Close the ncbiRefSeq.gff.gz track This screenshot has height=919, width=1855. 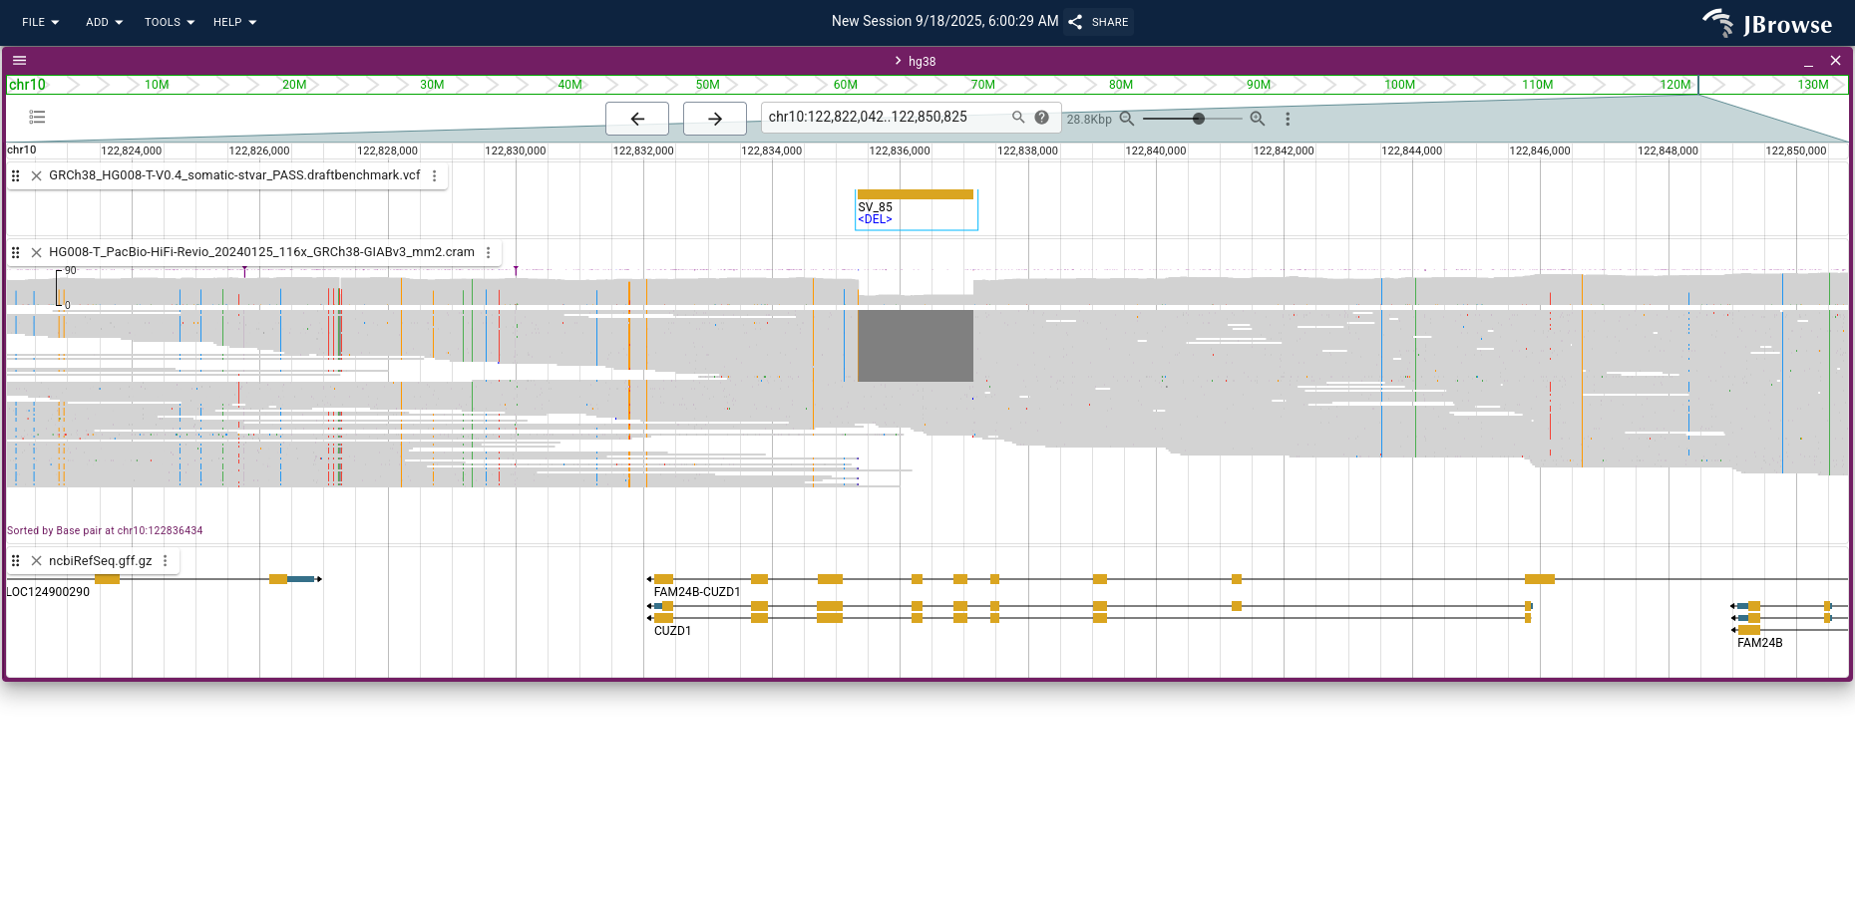point(37,561)
